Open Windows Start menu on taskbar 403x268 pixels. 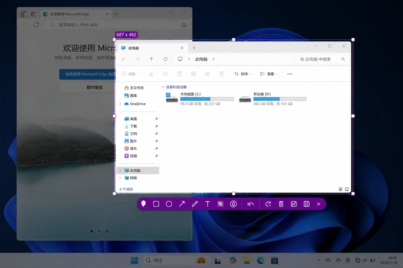[x=134, y=260]
